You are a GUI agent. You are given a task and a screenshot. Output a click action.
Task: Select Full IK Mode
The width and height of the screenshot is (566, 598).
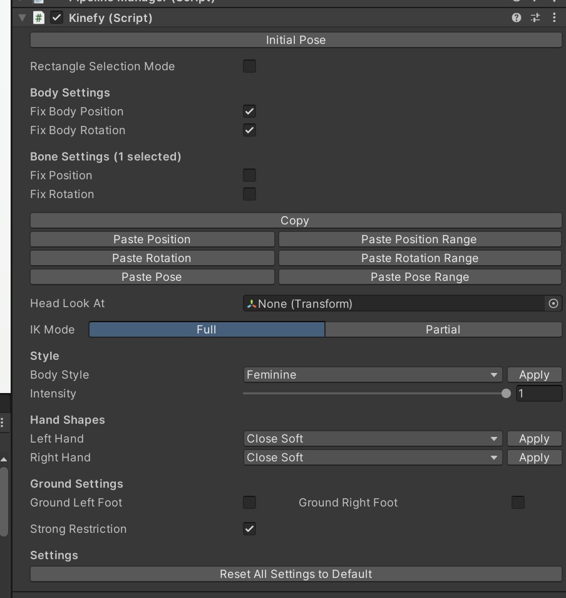tap(207, 330)
